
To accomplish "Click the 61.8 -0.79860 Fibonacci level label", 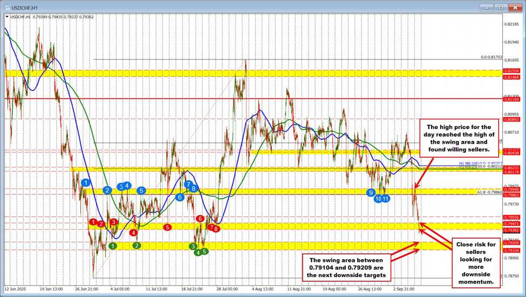I will 490,193.
